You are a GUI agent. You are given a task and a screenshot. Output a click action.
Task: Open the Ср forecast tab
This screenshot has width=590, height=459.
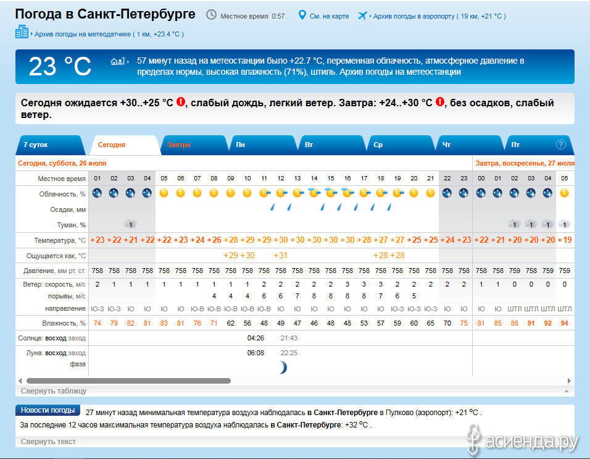(402, 145)
